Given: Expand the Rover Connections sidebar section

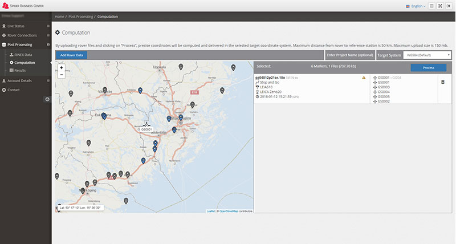Looking at the screenshot, I should pos(26,35).
